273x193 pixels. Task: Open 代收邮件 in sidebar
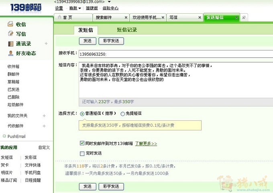click(15, 126)
